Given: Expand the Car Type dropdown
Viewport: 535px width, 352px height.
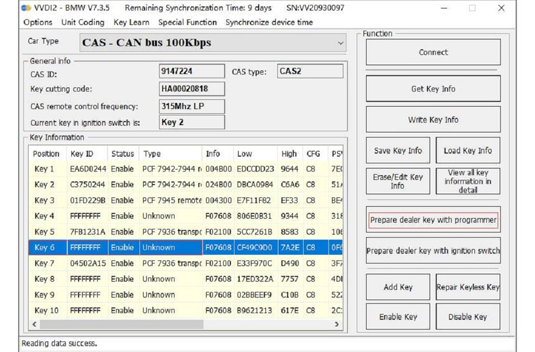Looking at the screenshot, I should pyautogui.click(x=340, y=43).
